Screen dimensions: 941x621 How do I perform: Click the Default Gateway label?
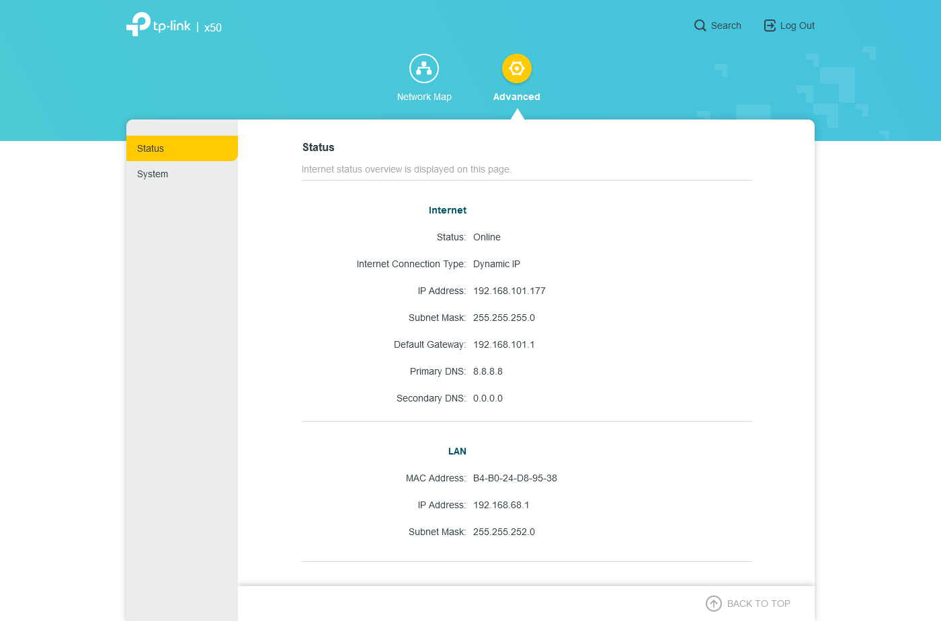(430, 344)
